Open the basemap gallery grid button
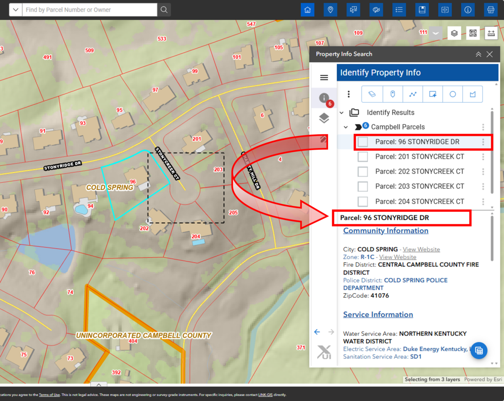 tap(473, 33)
